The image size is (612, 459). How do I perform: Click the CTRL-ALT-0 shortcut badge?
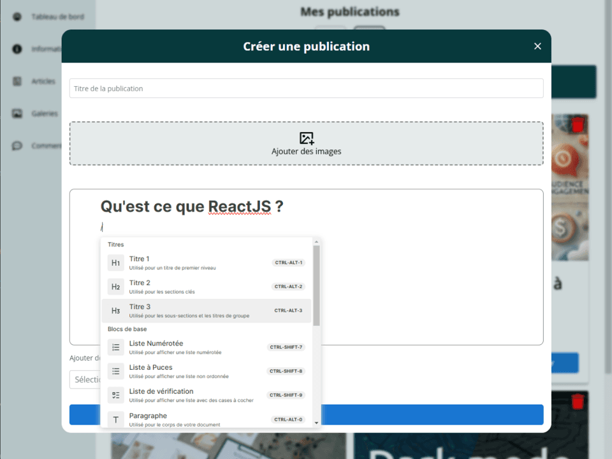288,419
